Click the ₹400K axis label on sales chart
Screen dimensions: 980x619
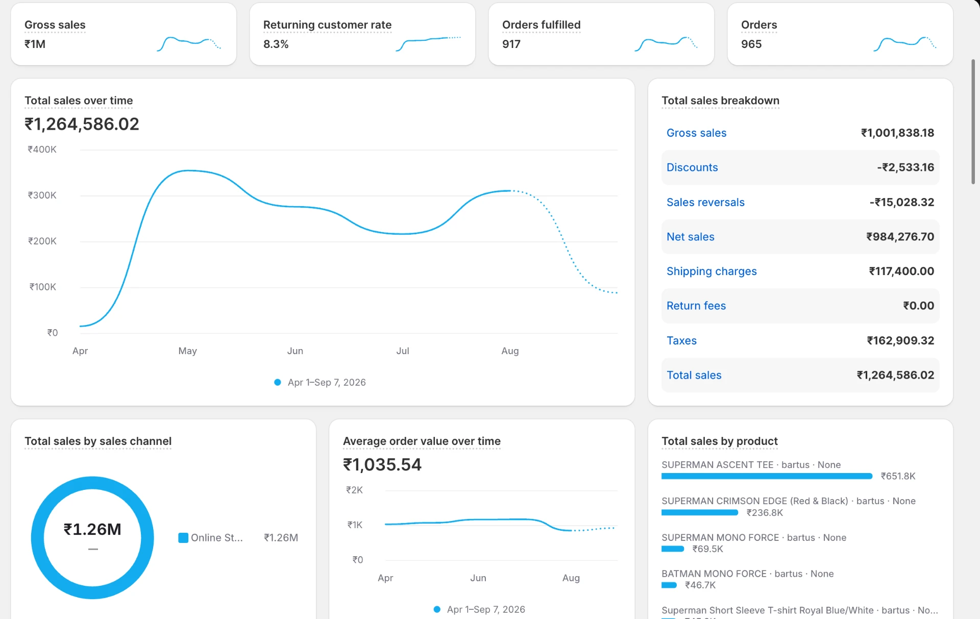42,150
